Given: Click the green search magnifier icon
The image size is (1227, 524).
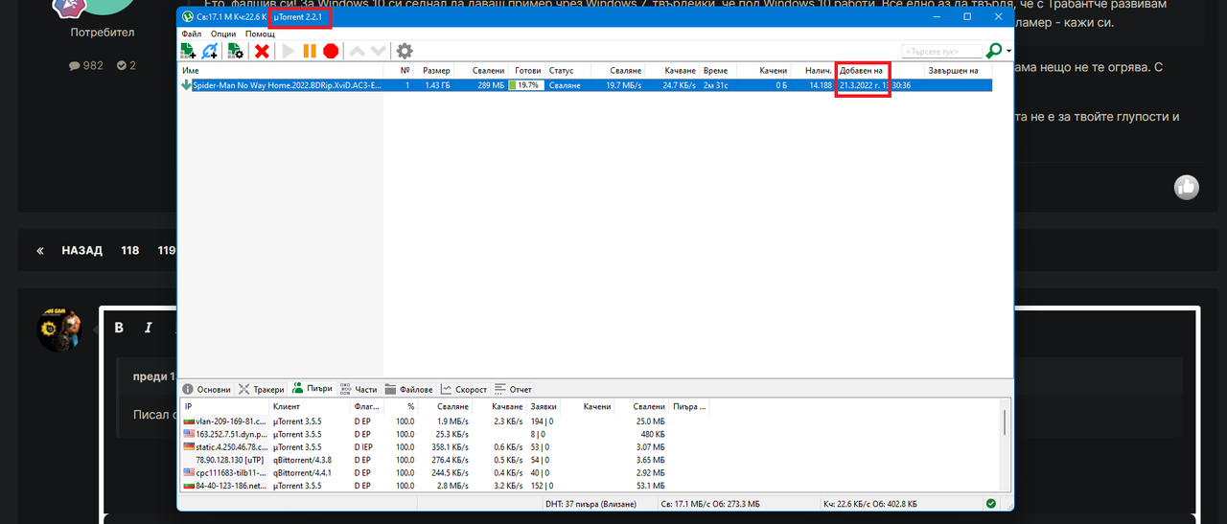Looking at the screenshot, I should click(x=994, y=51).
